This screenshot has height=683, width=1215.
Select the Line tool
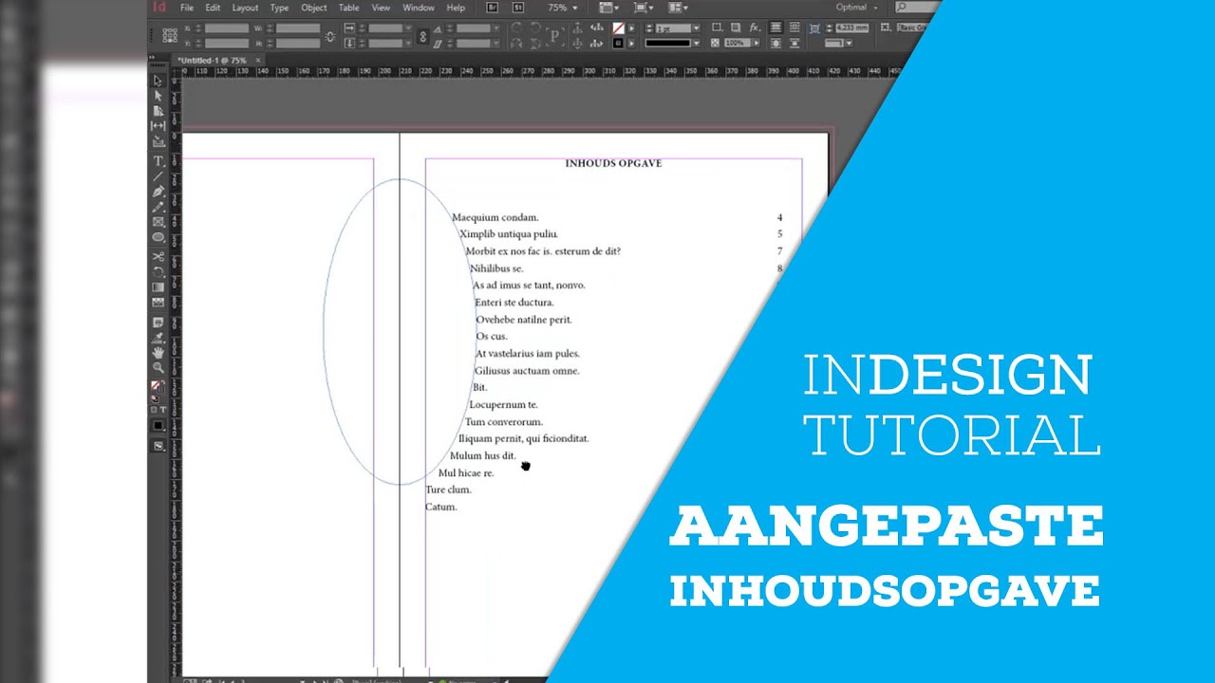159,176
